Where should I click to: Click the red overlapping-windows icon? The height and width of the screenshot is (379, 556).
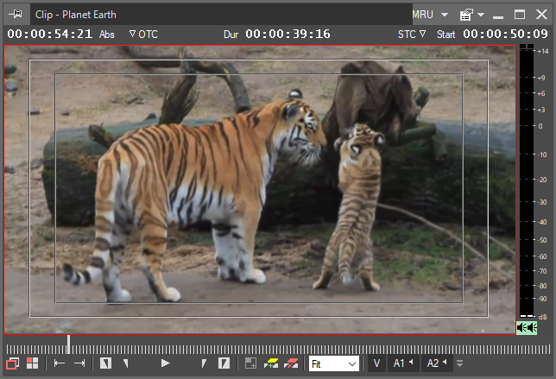pos(13,363)
